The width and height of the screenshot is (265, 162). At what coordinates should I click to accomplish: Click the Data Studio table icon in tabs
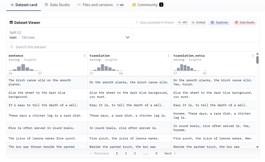pyautogui.click(x=46, y=5)
